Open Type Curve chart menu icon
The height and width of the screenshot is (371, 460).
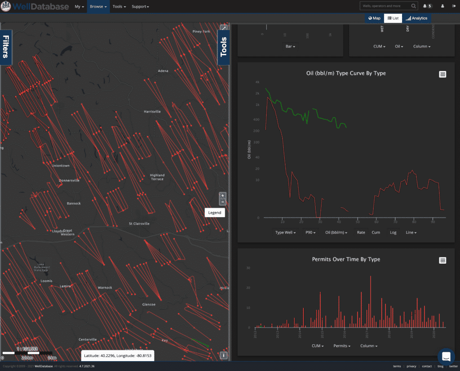[x=442, y=74]
